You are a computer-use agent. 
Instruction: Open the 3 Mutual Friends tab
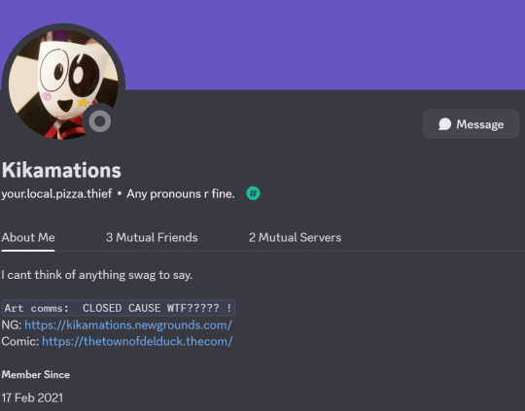tap(152, 238)
